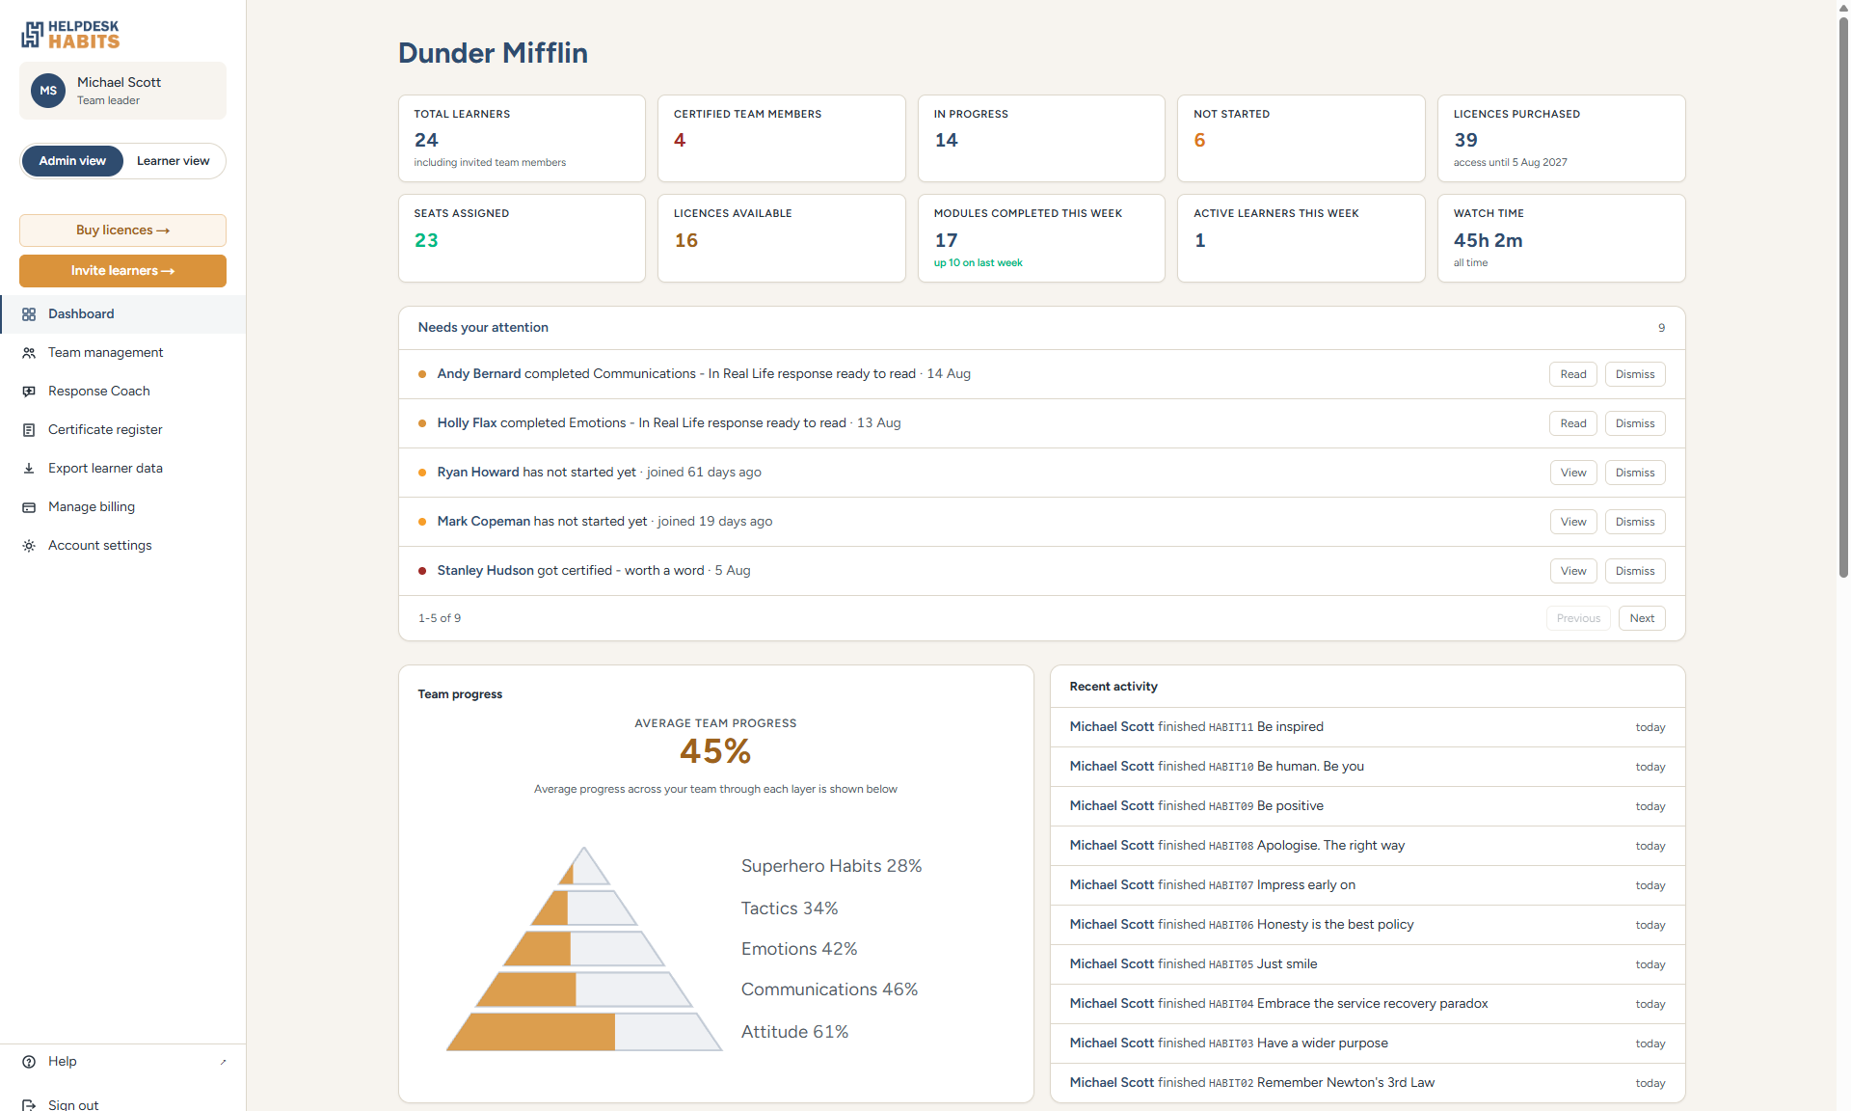Switch to Admin view
The height and width of the screenshot is (1111, 1851).
coord(72,161)
